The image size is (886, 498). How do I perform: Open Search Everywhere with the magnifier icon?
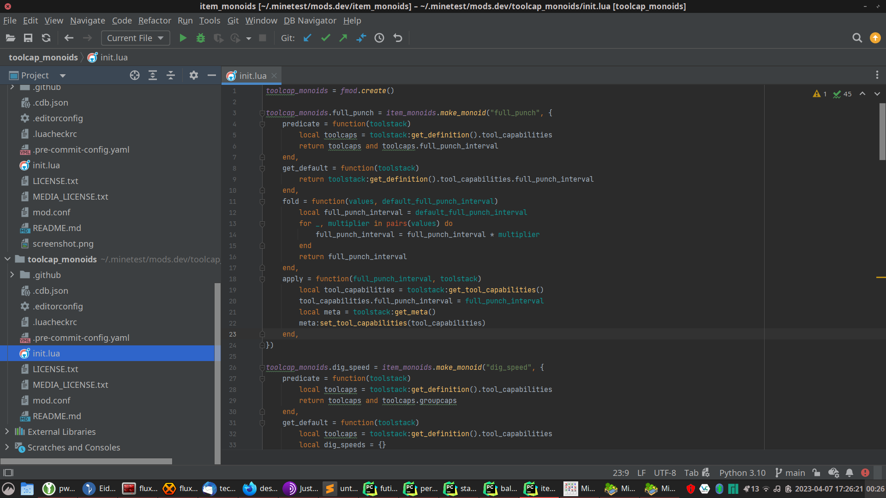point(857,38)
